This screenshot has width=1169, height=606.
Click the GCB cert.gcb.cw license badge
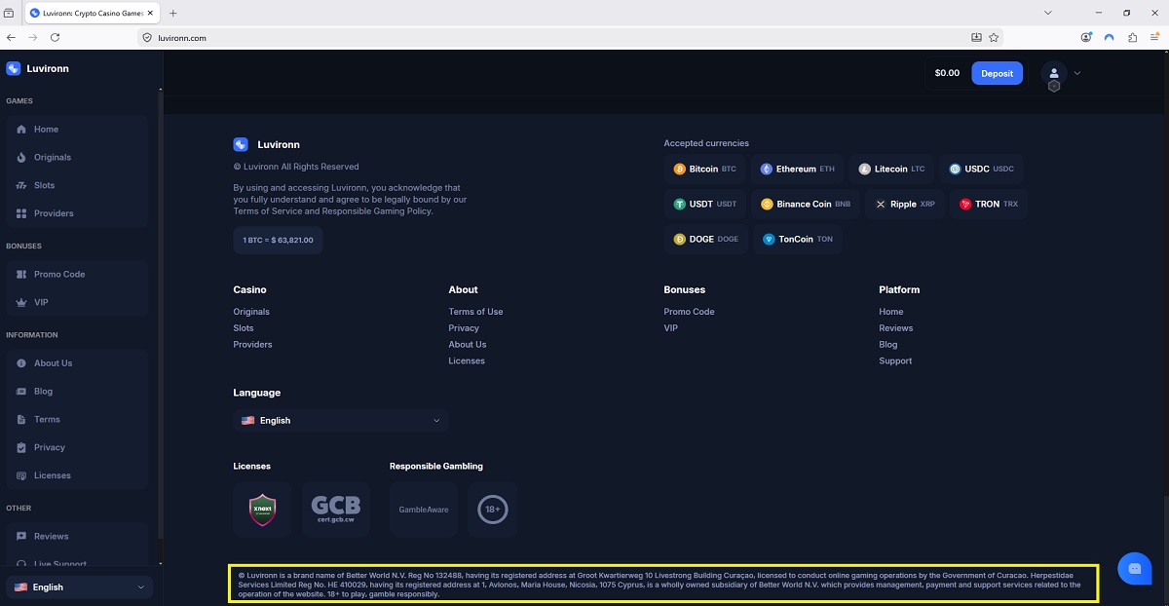(336, 510)
